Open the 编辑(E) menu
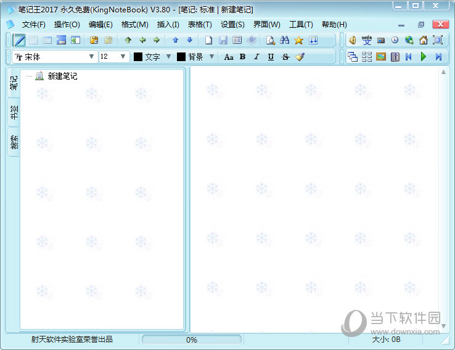The width and height of the screenshot is (455, 350). (100, 25)
